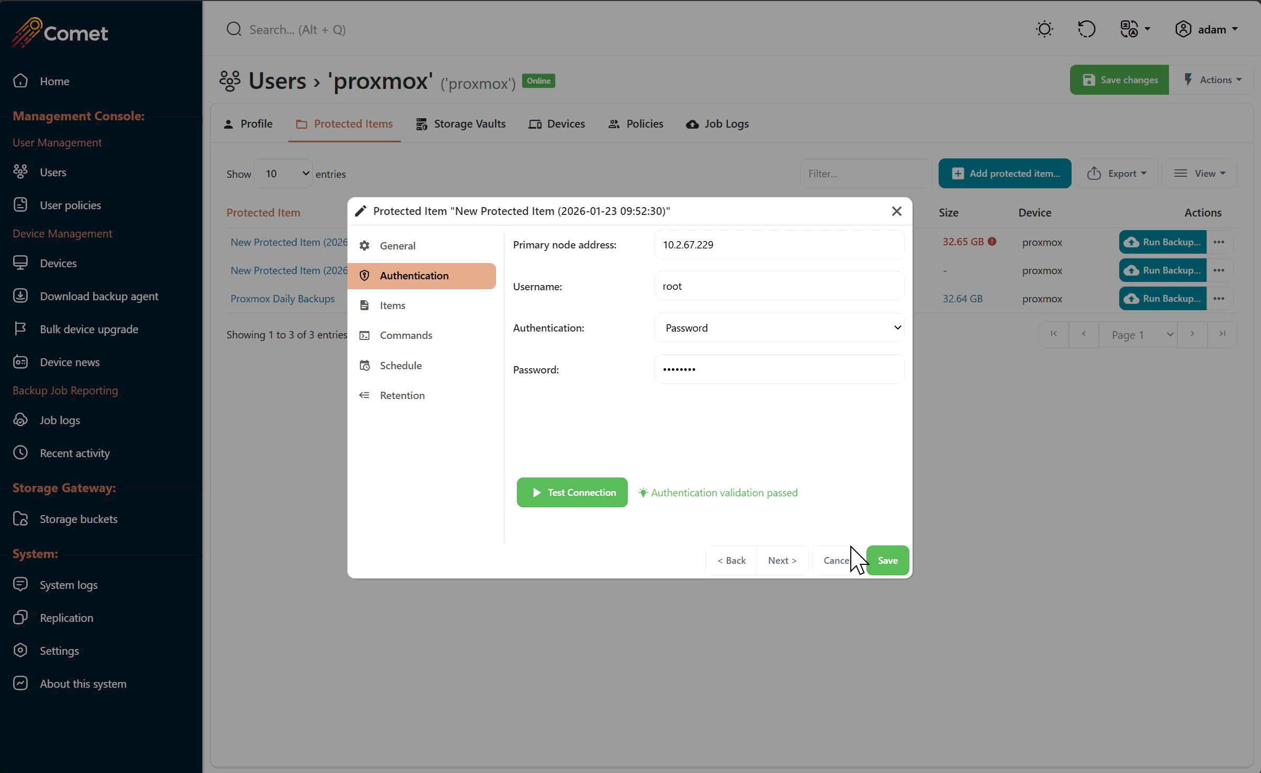Open the Authentication method dropdown showing Password
The image size is (1261, 773).
(779, 327)
